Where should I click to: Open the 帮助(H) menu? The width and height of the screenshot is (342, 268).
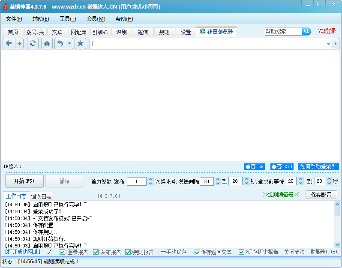click(124, 19)
